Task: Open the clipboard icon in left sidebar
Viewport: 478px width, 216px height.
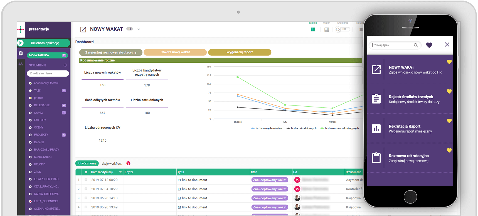Action: point(21,53)
